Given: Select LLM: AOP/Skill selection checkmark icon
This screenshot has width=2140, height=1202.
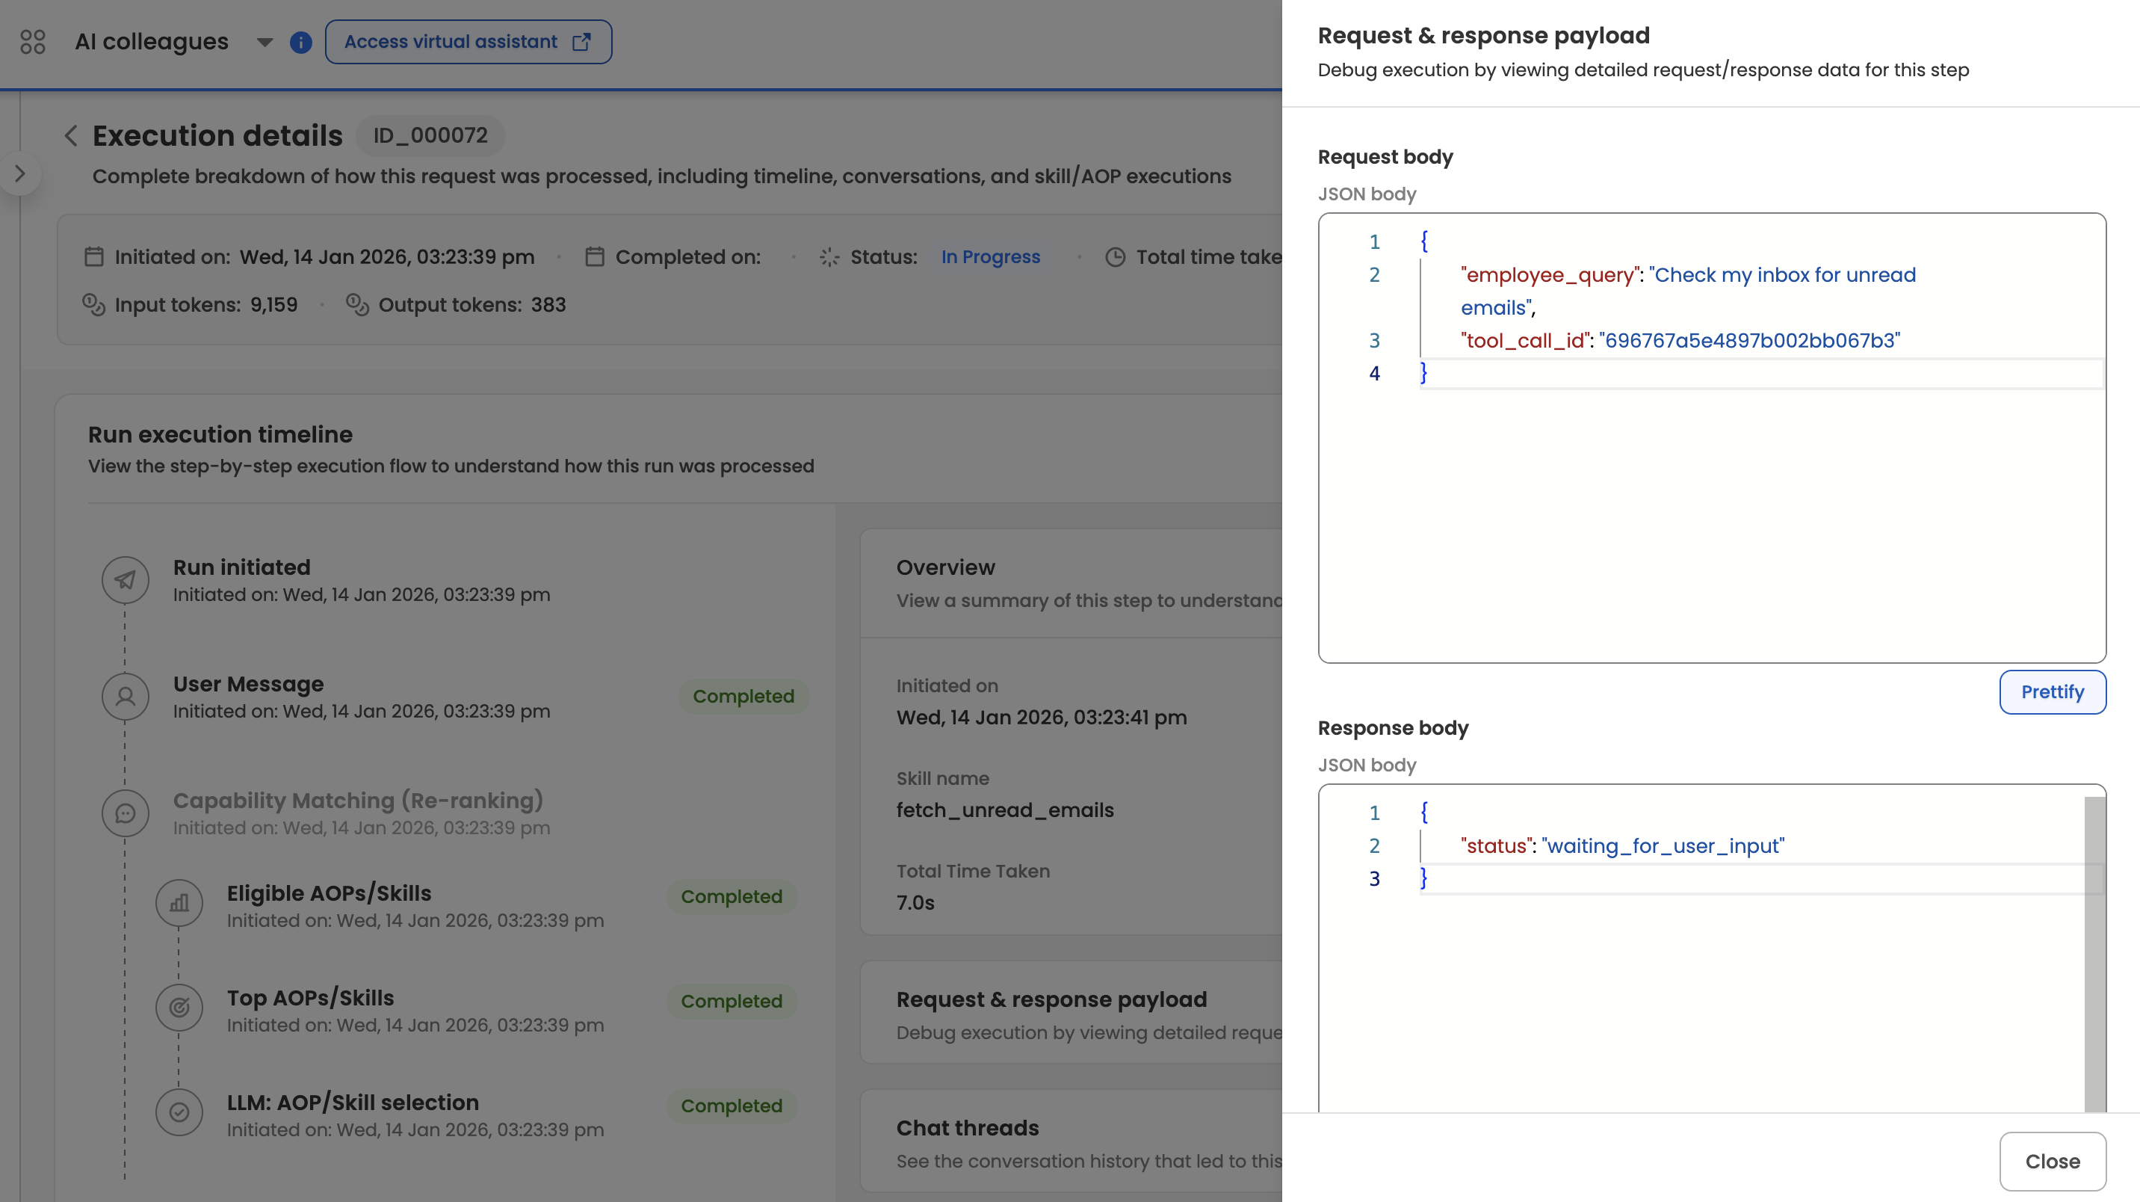Looking at the screenshot, I should click(x=179, y=1112).
